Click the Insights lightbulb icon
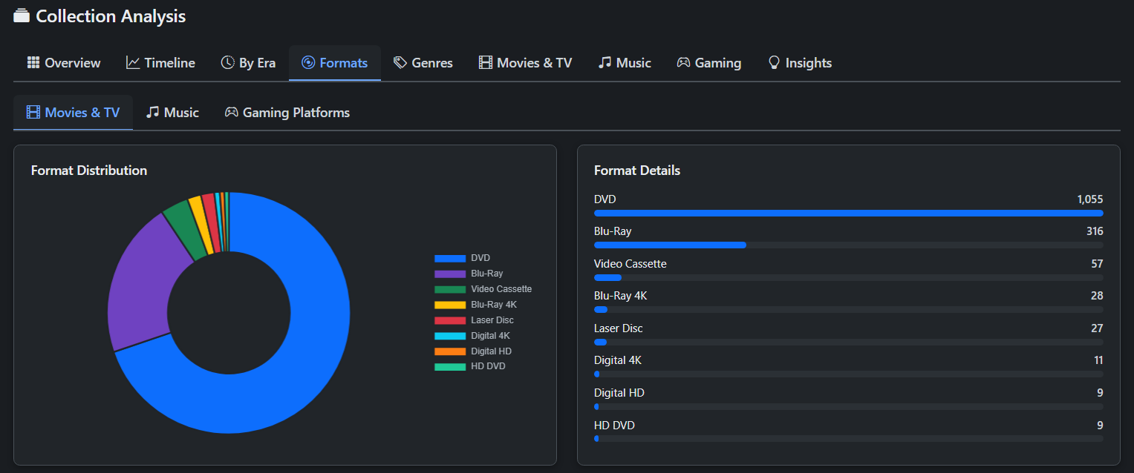This screenshot has height=473, width=1134. [x=774, y=63]
